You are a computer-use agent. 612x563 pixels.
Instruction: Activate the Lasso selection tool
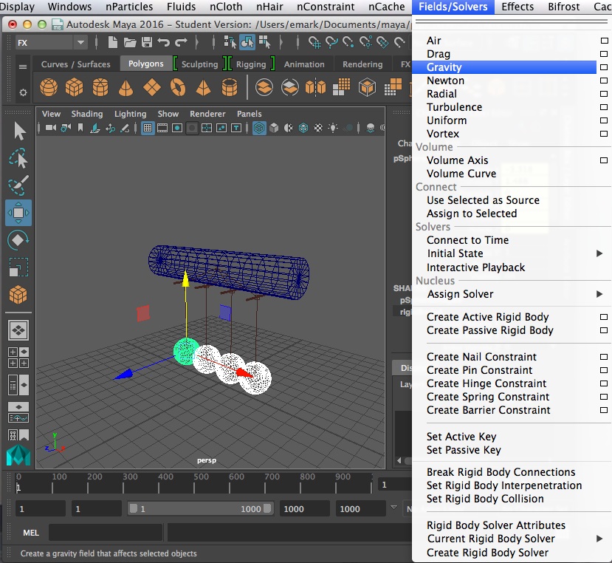pos(19,159)
